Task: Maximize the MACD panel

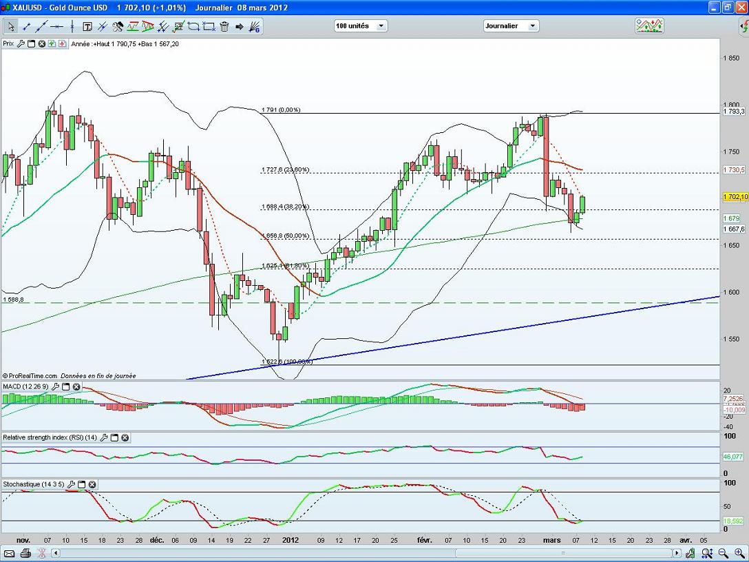Action: click(x=66, y=386)
